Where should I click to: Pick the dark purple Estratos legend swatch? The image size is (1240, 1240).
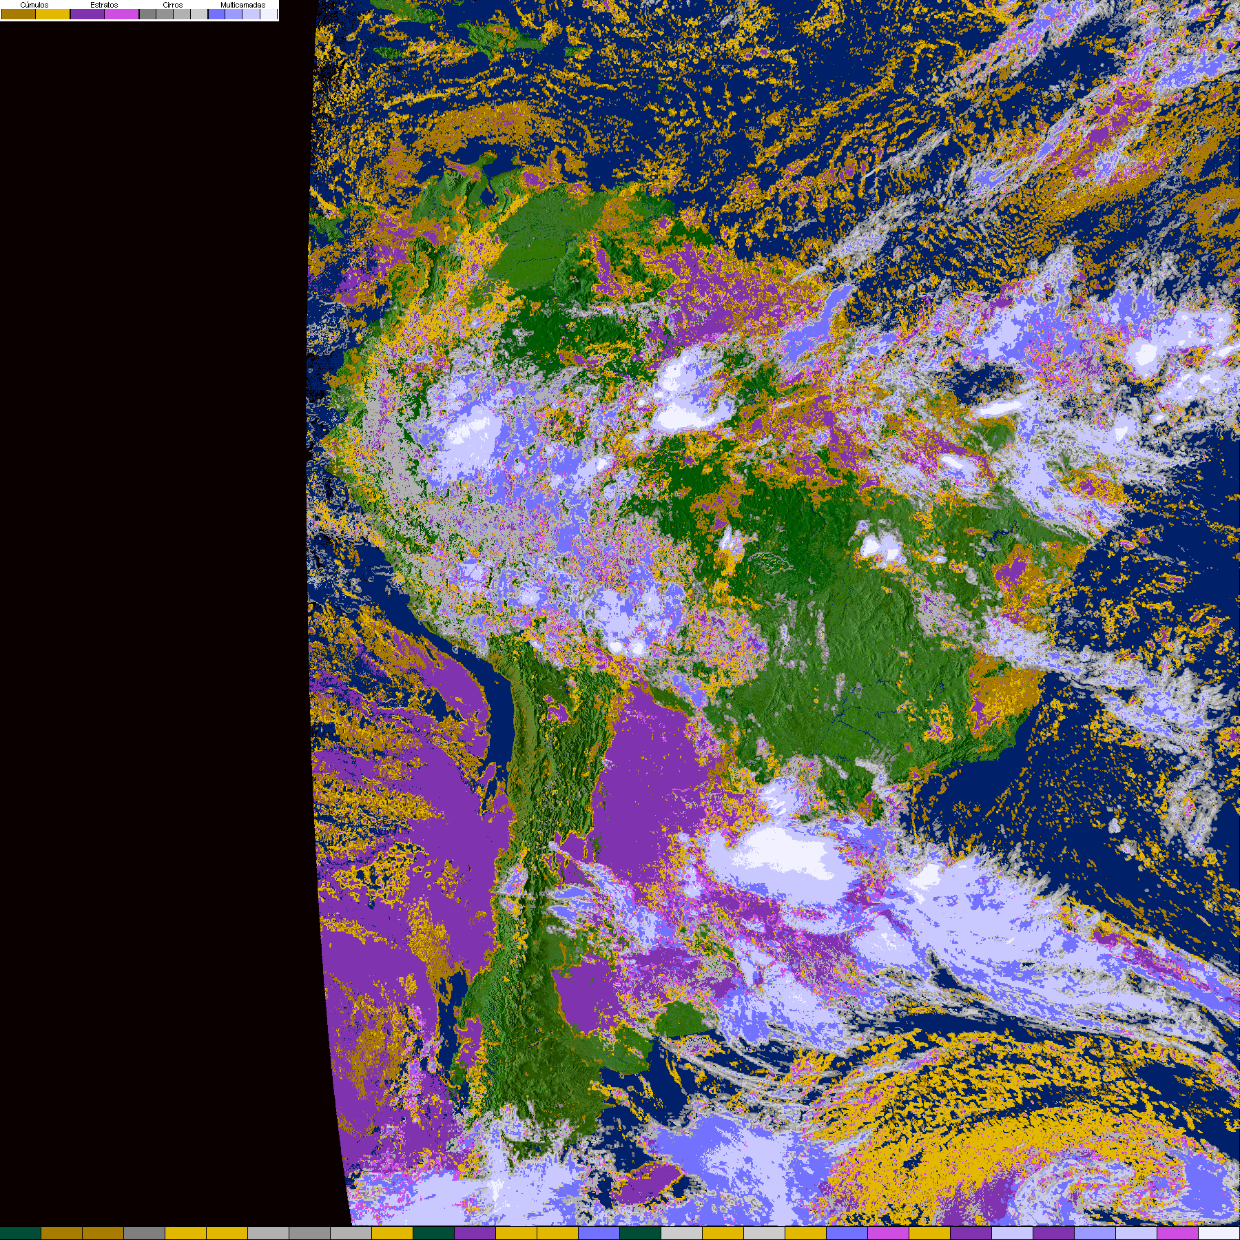(x=87, y=14)
